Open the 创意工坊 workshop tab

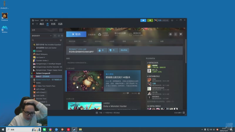click(137, 41)
